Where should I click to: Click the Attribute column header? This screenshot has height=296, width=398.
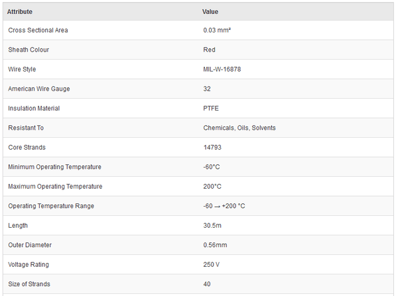20,11
